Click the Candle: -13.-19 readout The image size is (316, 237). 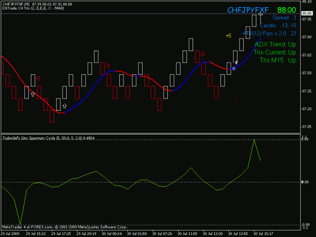pyautogui.click(x=278, y=26)
